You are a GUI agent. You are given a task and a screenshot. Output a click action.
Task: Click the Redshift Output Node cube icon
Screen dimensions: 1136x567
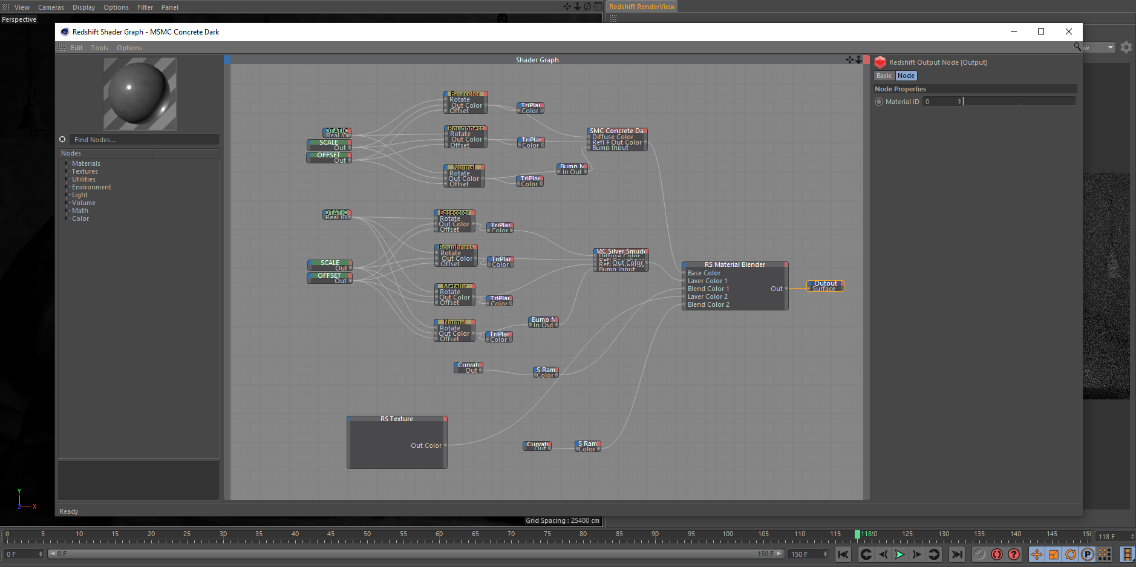[x=880, y=62]
